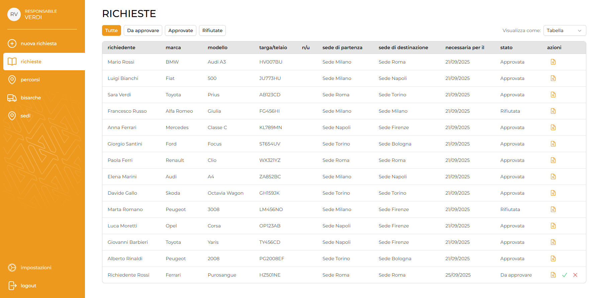
Task: Open the sedi page
Action: pos(25,116)
